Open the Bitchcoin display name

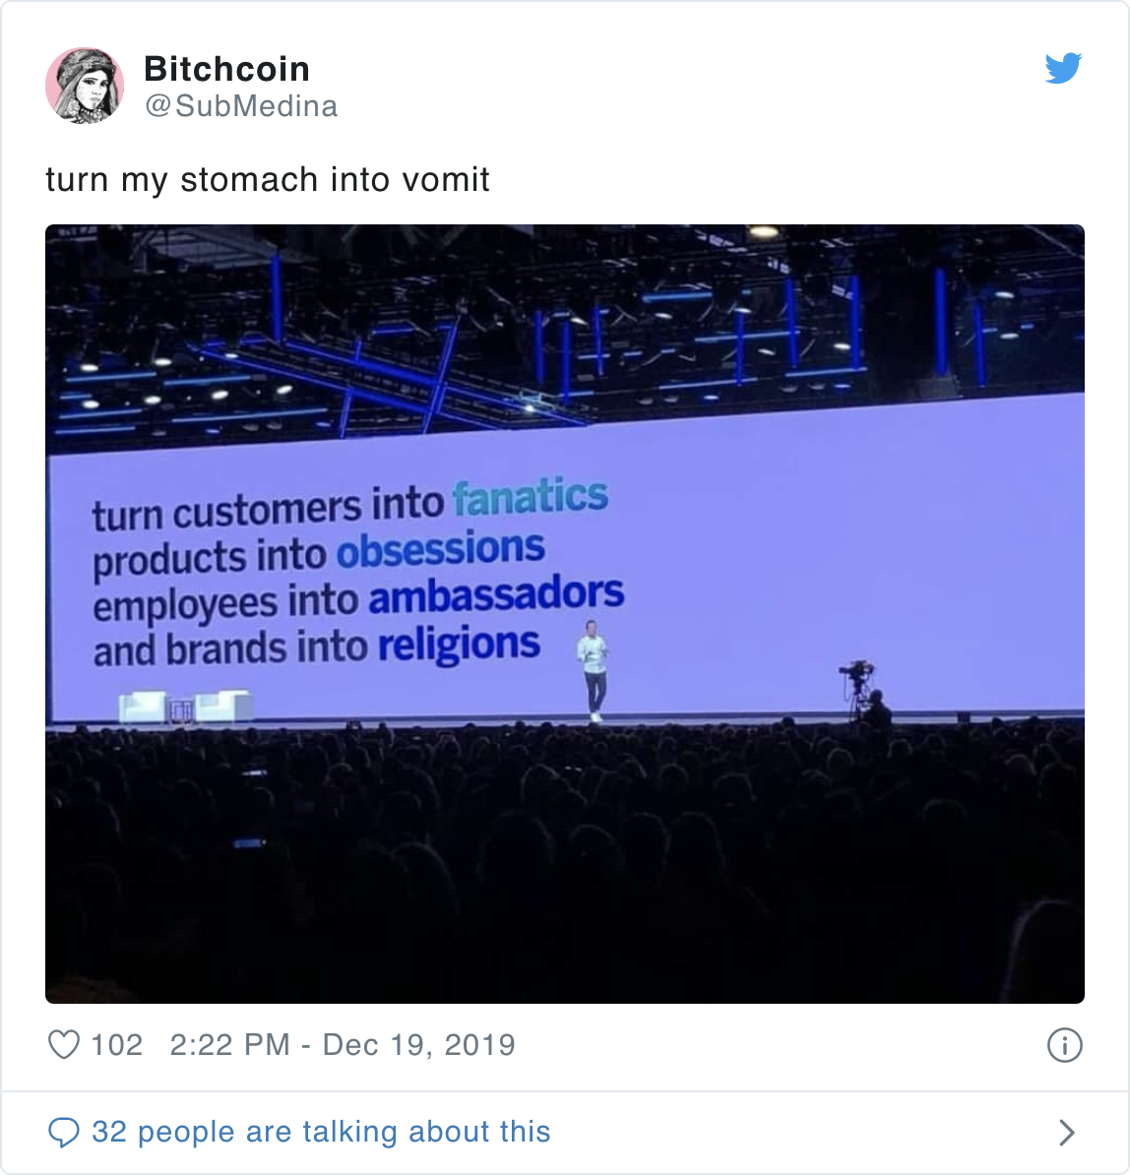[226, 69]
